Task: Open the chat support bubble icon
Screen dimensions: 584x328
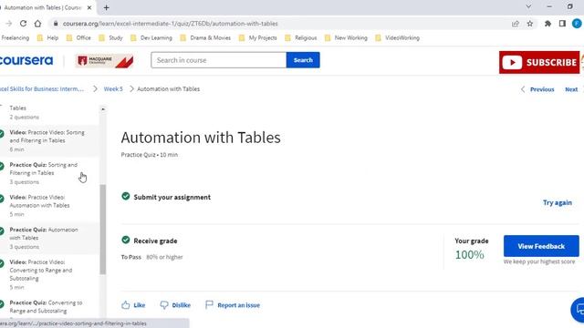Action: point(579,310)
